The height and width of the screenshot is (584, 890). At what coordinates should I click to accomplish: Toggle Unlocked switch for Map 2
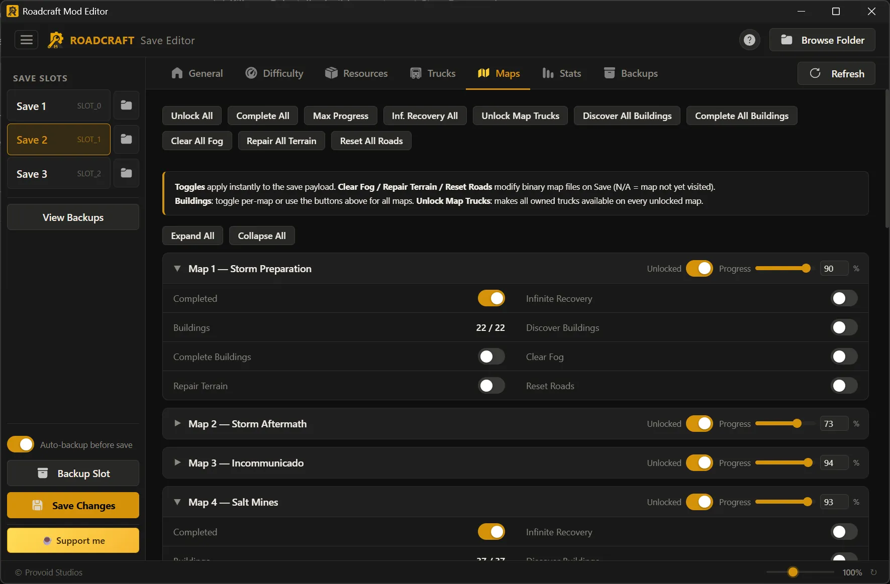tap(699, 424)
